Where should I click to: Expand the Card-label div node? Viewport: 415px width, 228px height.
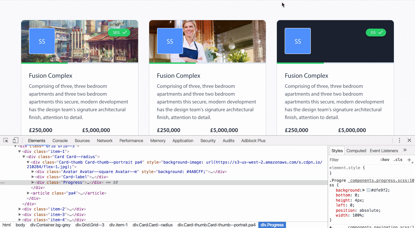[33, 177]
